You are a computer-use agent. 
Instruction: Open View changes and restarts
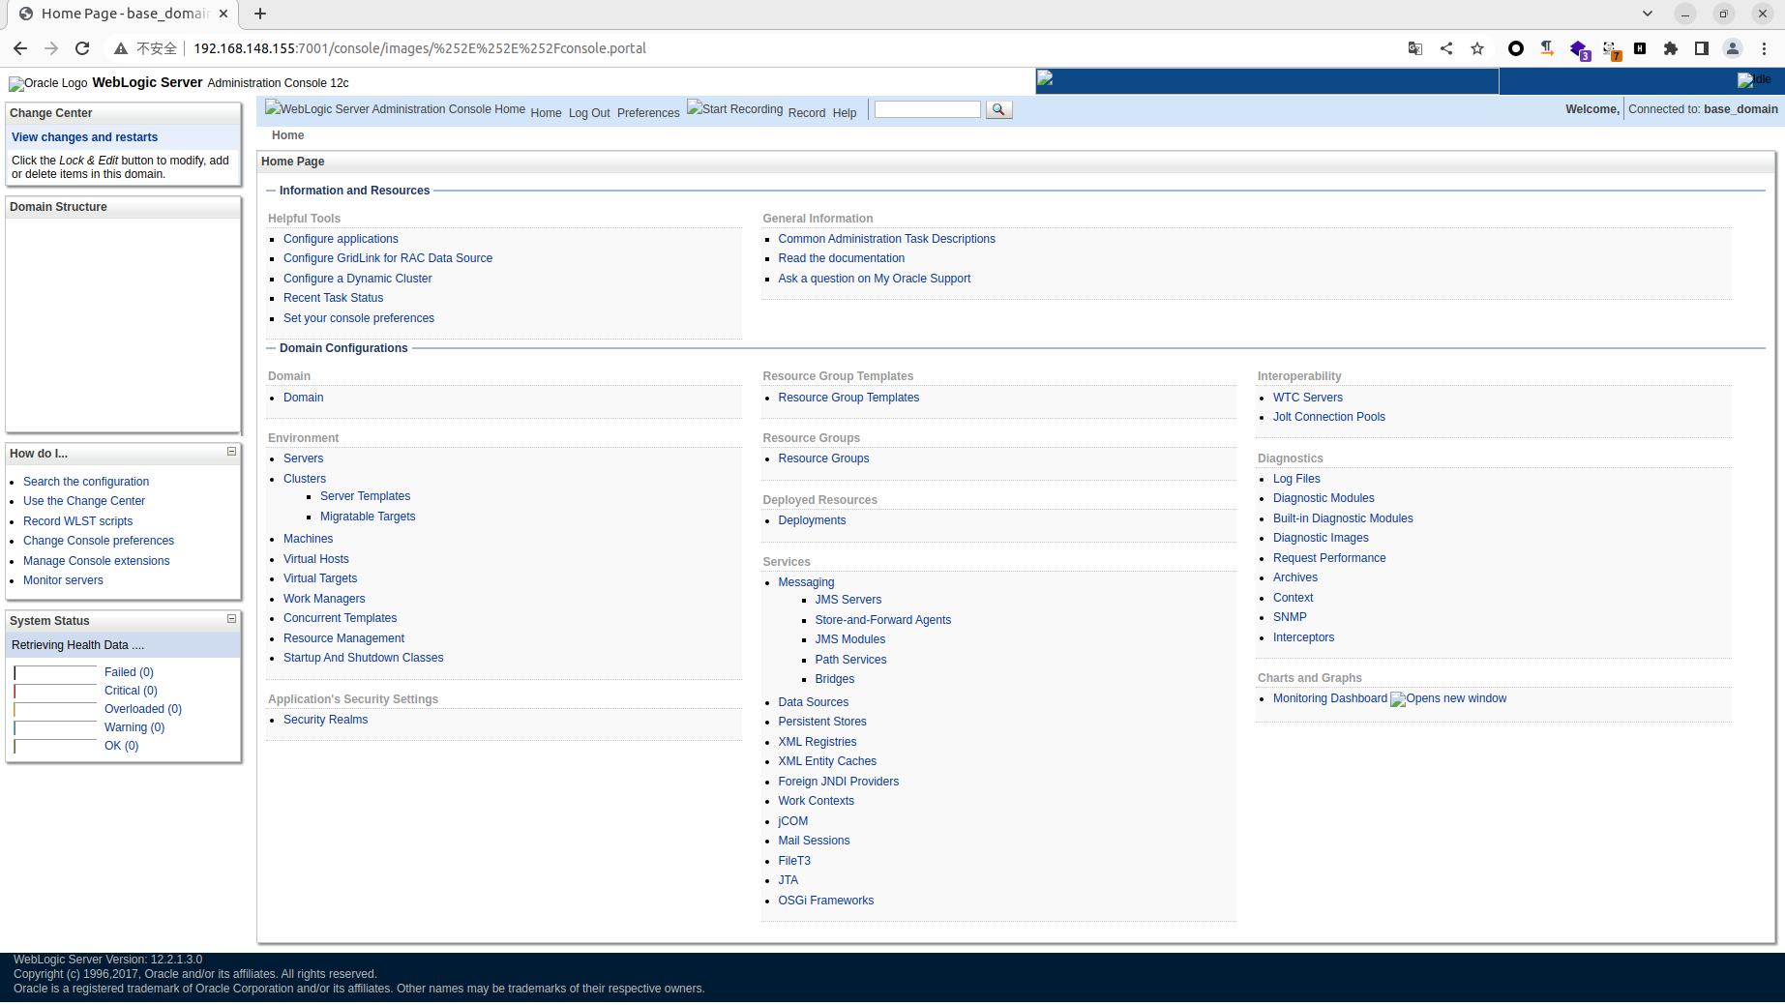click(x=84, y=137)
